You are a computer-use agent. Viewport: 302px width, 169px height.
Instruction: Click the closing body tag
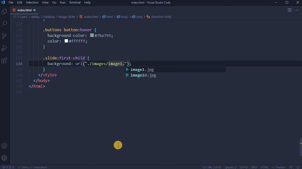(x=42, y=81)
